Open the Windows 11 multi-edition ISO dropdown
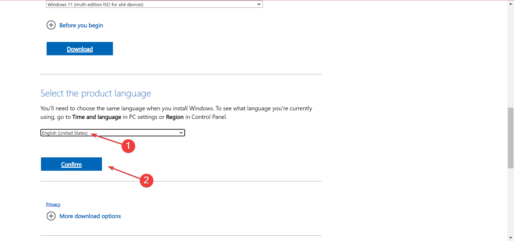The height and width of the screenshot is (241, 514). tap(154, 4)
